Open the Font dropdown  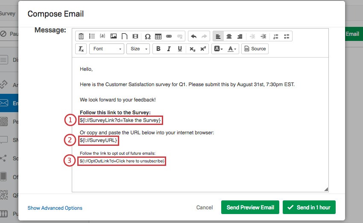[x=107, y=49]
